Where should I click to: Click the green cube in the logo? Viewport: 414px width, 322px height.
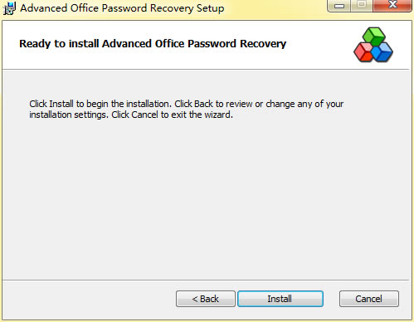click(373, 37)
